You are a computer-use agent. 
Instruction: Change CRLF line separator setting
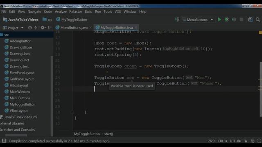coord(222,141)
